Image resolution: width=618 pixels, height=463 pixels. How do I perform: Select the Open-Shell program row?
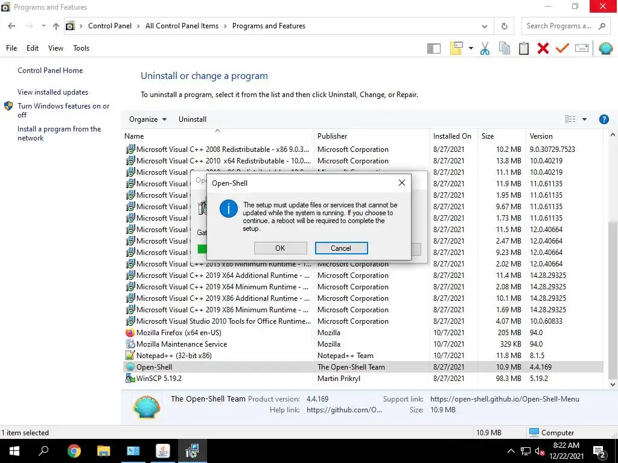[363, 367]
